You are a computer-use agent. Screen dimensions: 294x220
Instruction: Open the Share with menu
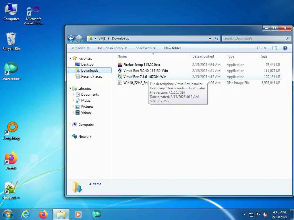(146, 48)
